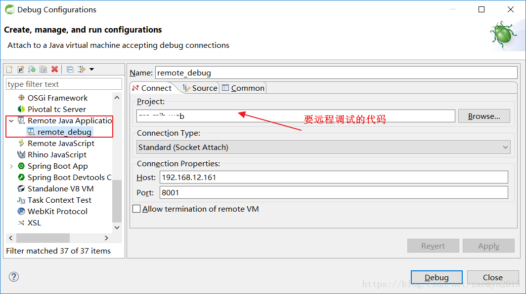Image resolution: width=526 pixels, height=294 pixels.
Task: Click the vertical scrollbar thumb in tree
Action: [117, 201]
